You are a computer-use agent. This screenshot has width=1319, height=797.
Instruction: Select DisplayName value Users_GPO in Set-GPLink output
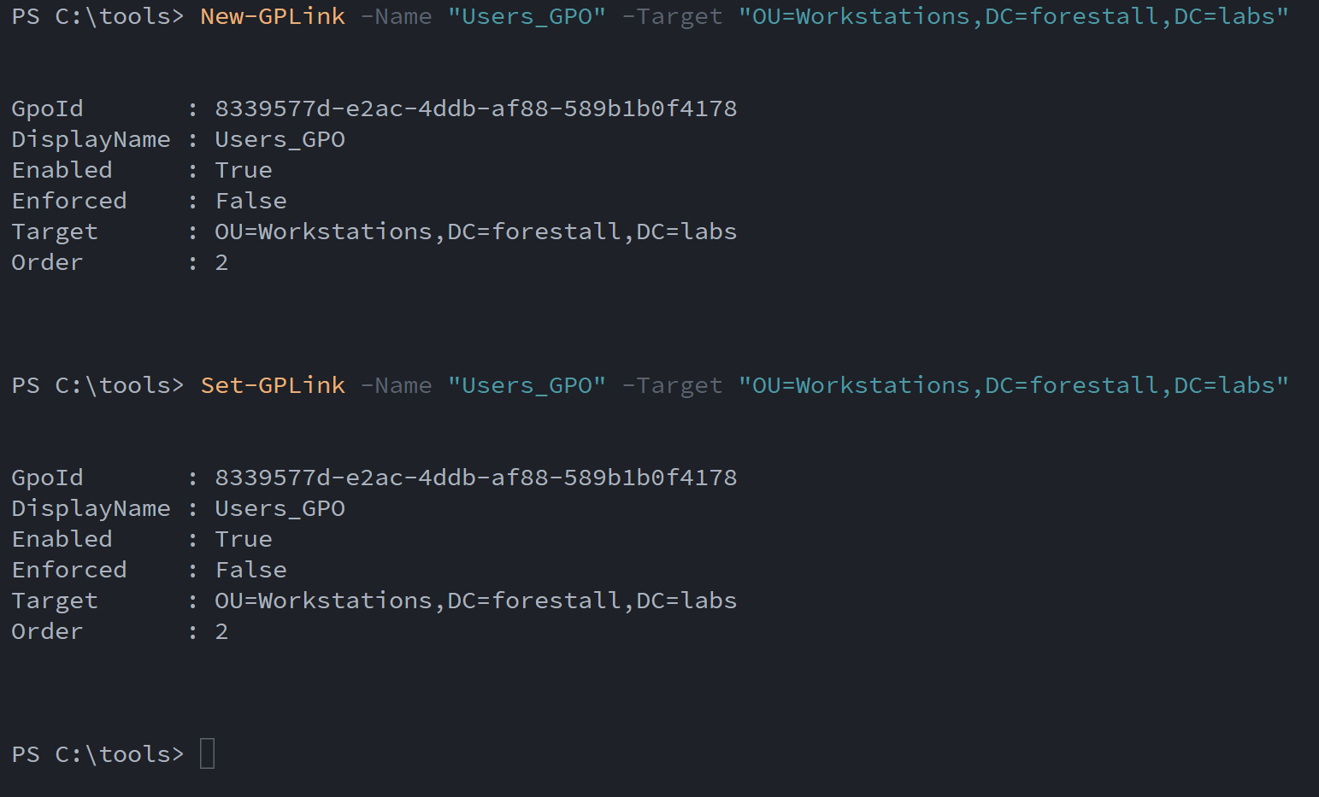pyautogui.click(x=280, y=508)
